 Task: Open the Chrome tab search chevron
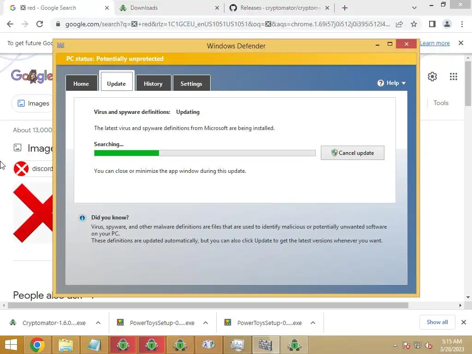coord(414,8)
